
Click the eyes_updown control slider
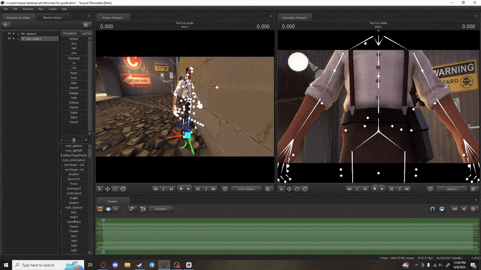coord(74,146)
